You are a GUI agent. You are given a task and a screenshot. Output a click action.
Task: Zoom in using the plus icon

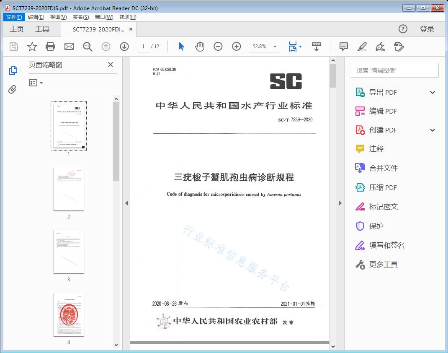coord(236,47)
